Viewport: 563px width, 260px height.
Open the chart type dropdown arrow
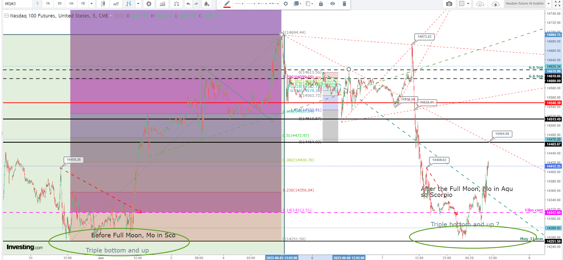(138, 4)
